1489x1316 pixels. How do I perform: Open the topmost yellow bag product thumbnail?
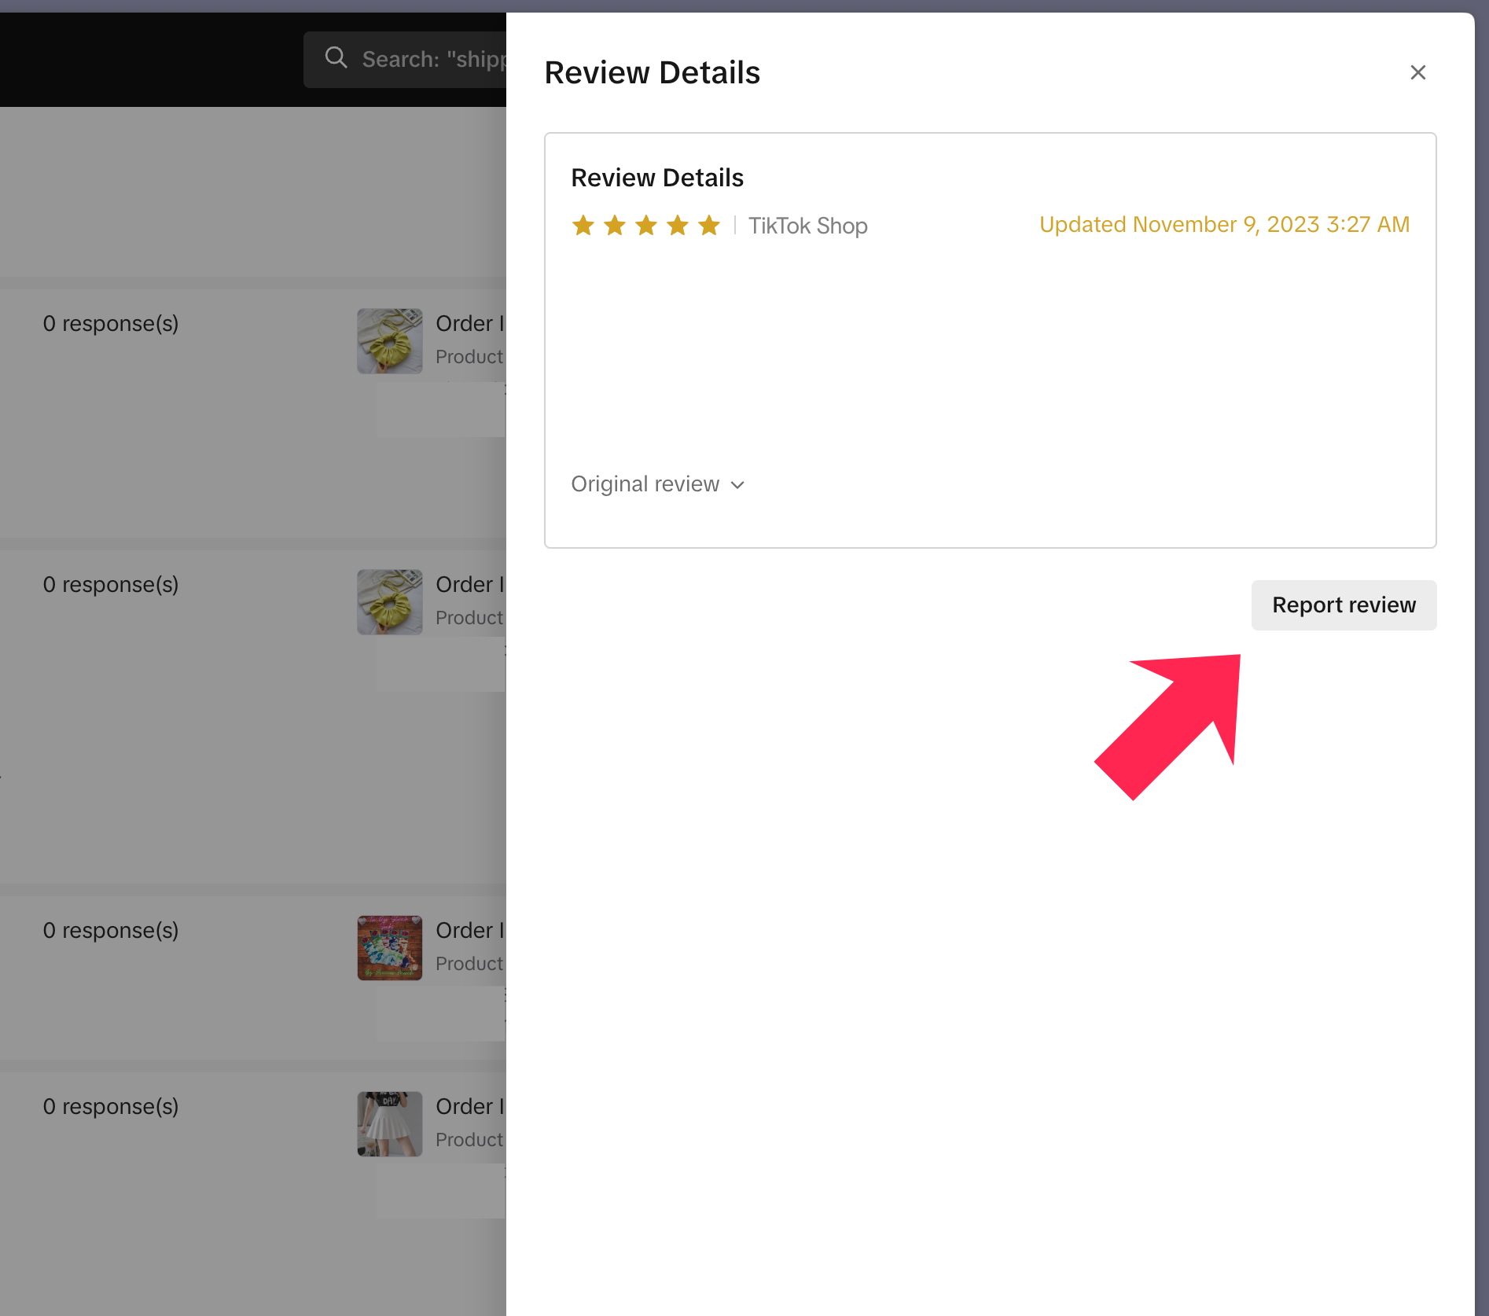pos(390,340)
